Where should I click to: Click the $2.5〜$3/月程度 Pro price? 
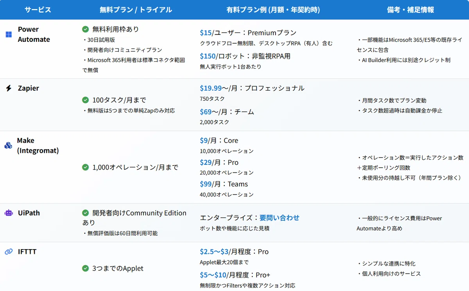[x=234, y=252]
